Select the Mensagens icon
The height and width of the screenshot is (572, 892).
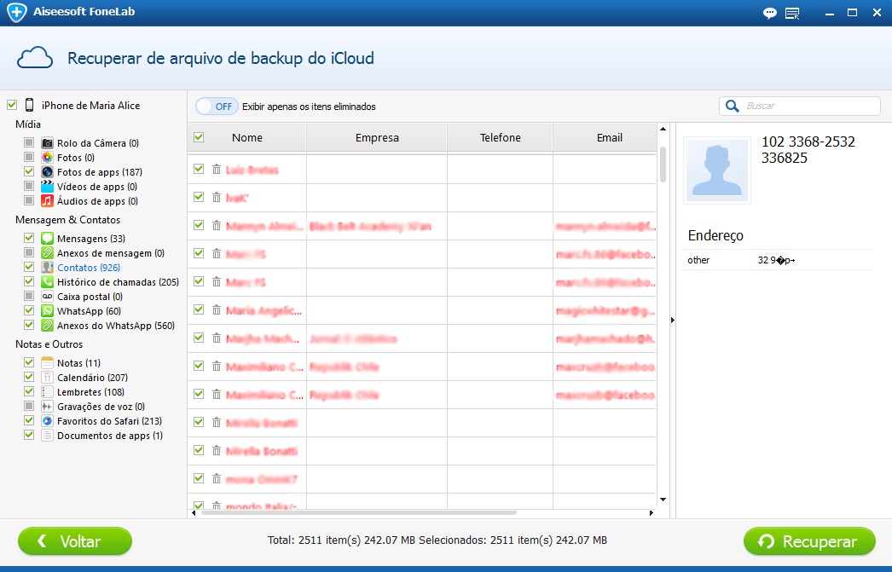pos(47,238)
